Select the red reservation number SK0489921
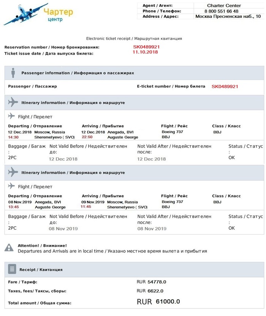Viewport: 266px width, 316px height. point(146,47)
